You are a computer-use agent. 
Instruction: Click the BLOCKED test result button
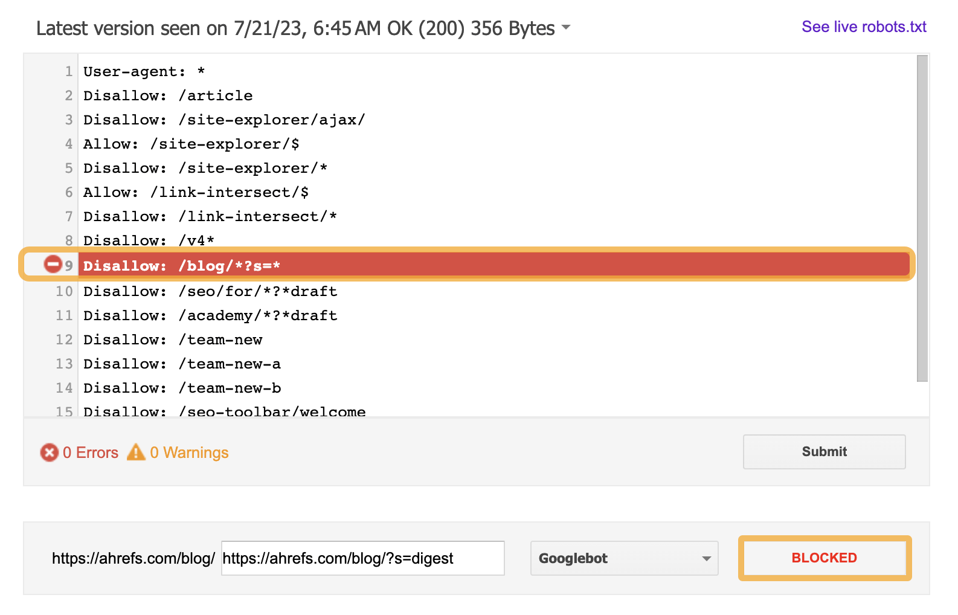[824, 558]
